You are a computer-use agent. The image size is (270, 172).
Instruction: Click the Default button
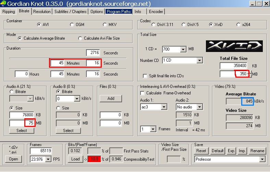click(x=218, y=151)
